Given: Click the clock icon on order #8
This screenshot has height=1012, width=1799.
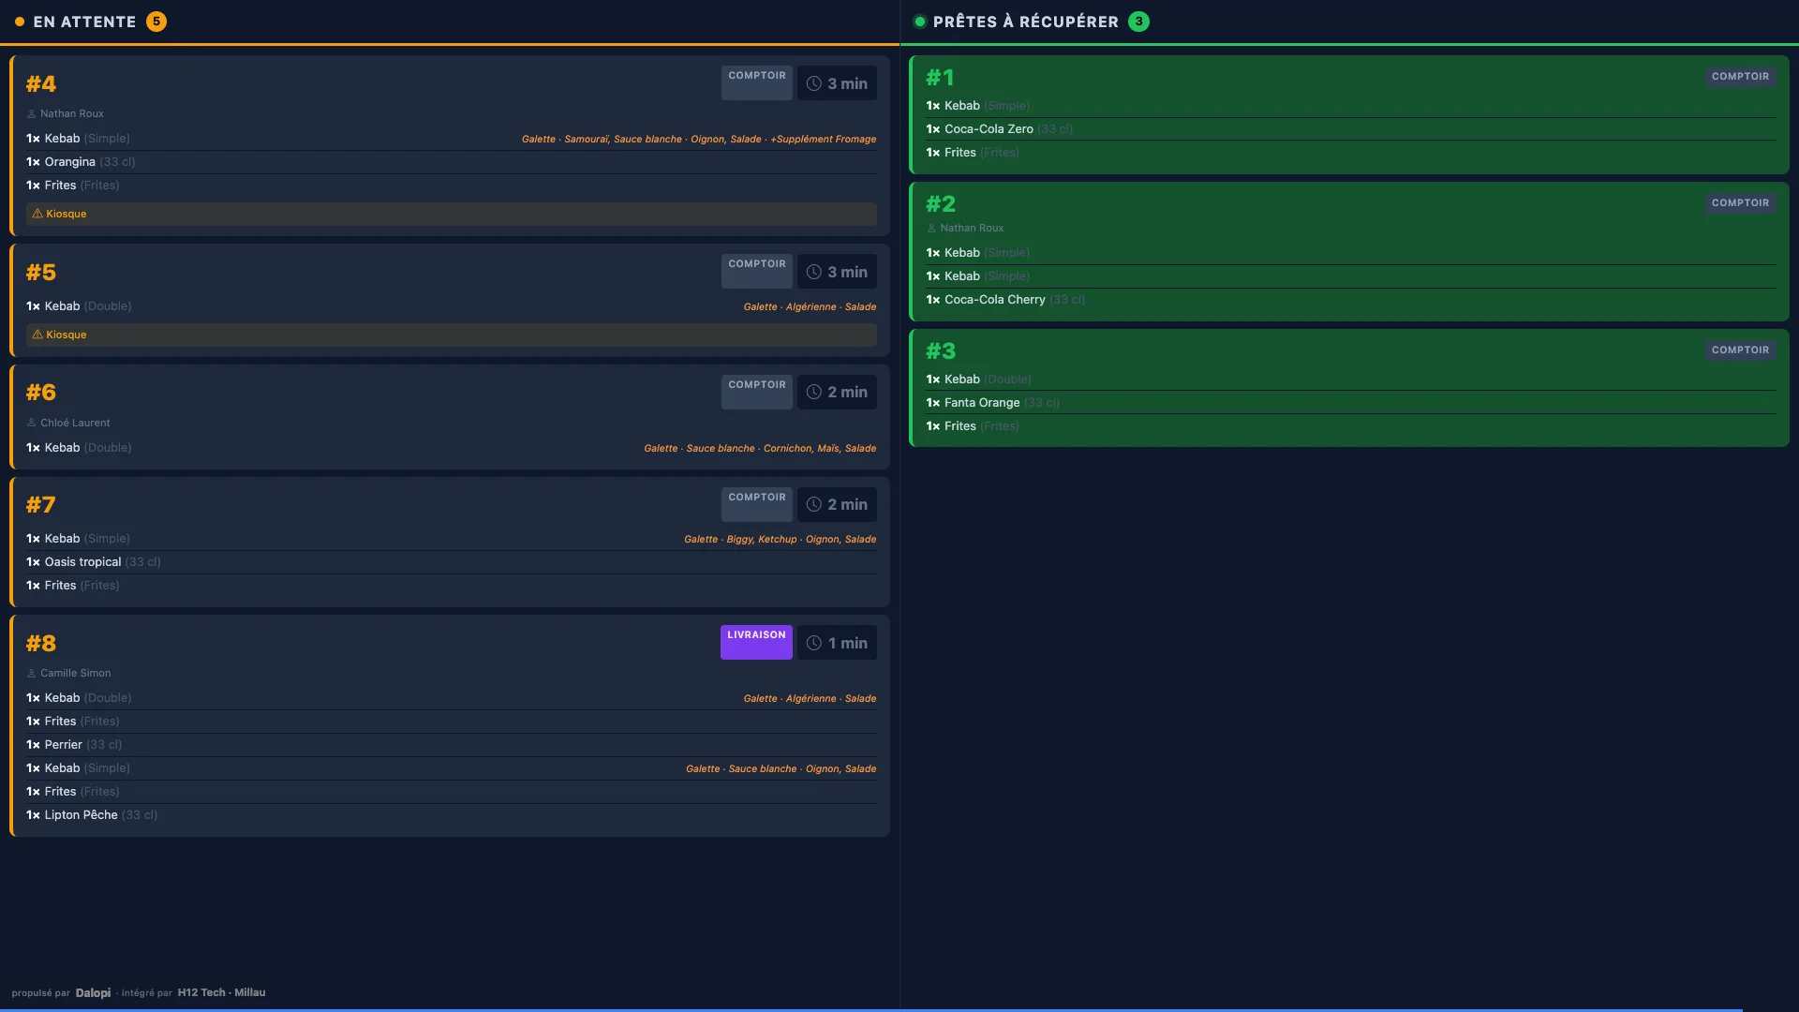Looking at the screenshot, I should (x=814, y=643).
